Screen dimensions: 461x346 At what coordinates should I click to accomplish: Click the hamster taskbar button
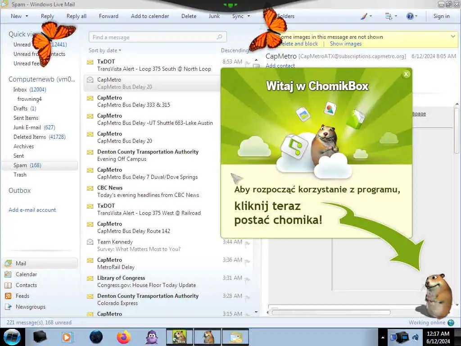pos(208,337)
